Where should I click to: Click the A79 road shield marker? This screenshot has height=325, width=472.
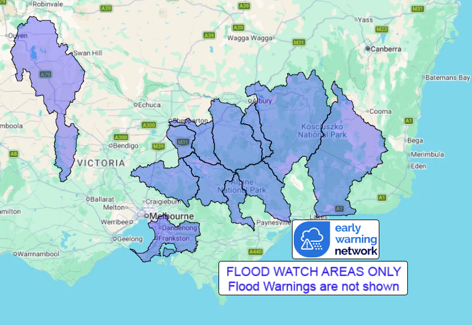point(45,75)
